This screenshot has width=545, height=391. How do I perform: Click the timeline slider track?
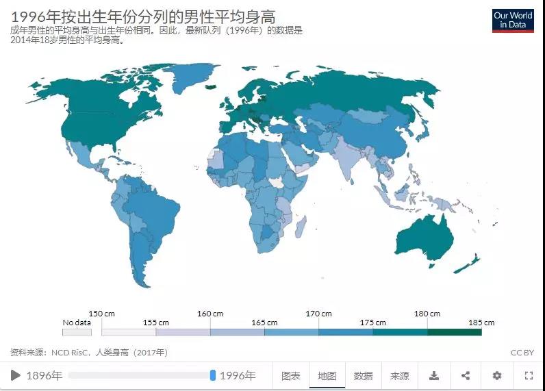point(141,375)
